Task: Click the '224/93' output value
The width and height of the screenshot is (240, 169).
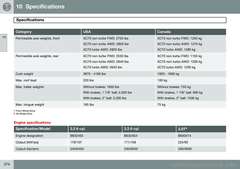Action: pyautogui.click(x=183, y=142)
